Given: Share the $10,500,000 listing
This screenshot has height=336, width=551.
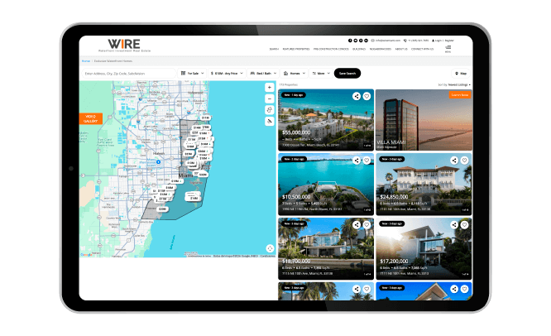Looking at the screenshot, I should point(356,160).
